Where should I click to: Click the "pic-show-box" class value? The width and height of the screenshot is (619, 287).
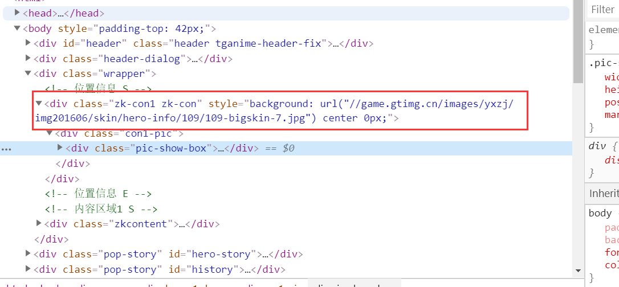[171, 148]
